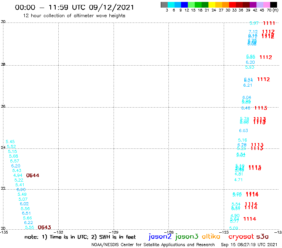
Task: Click the wave height value '4.90'
Action: pos(235,216)
